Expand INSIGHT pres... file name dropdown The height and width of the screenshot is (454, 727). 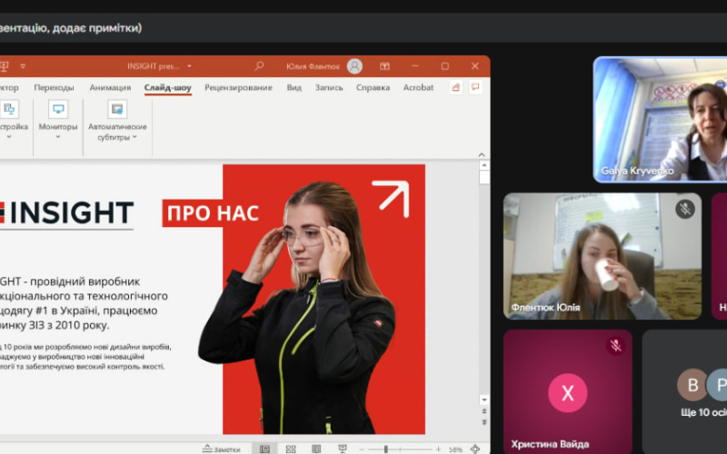[x=189, y=66]
